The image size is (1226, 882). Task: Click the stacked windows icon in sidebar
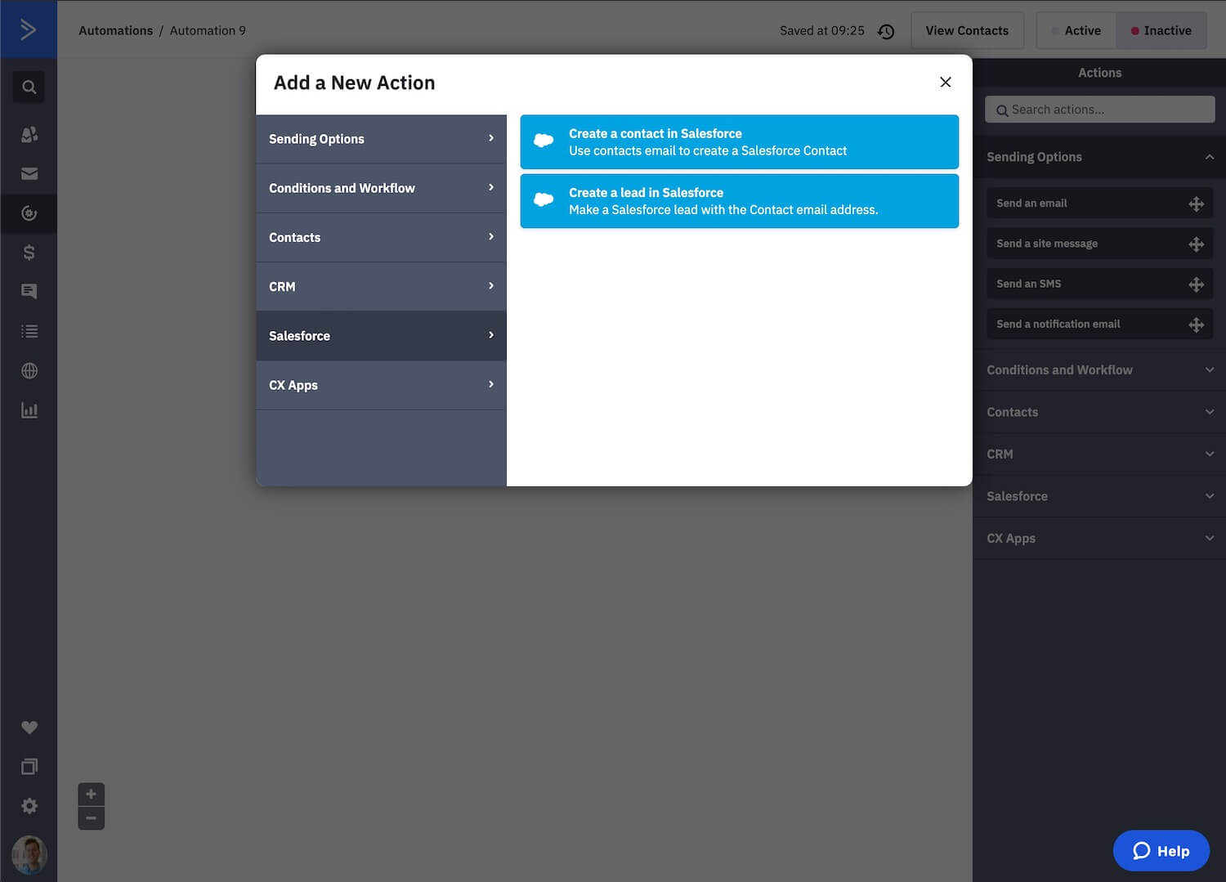tap(29, 767)
